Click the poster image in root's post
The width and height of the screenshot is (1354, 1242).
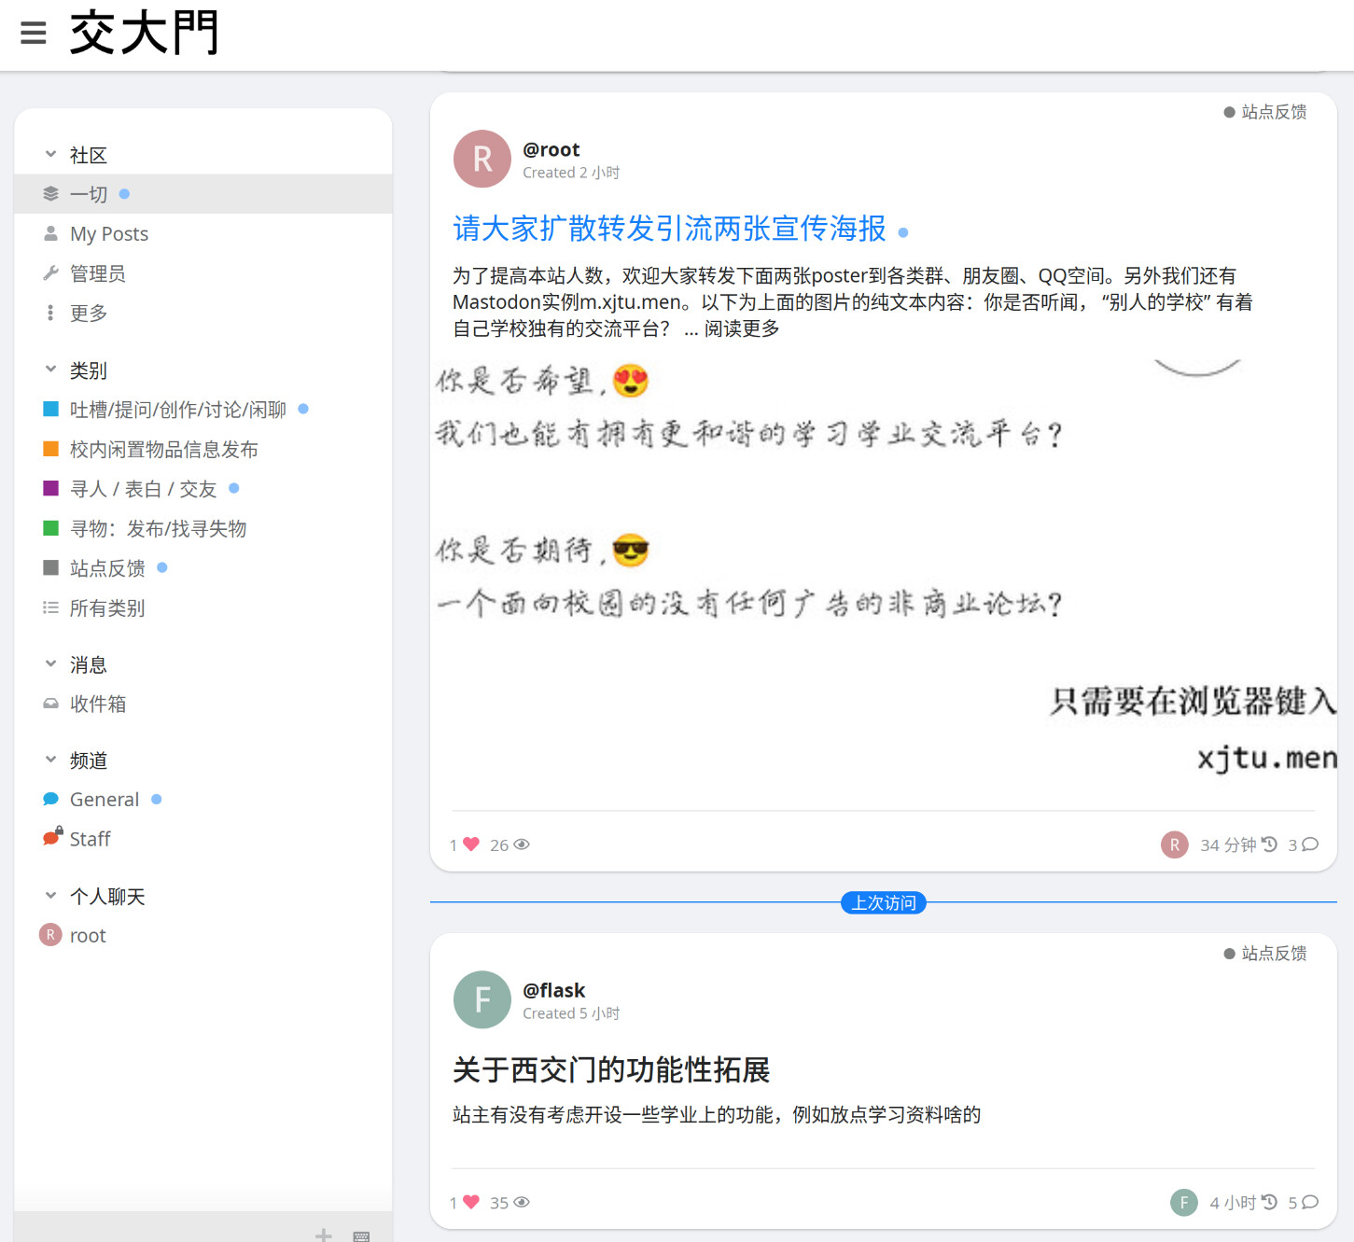883,569
